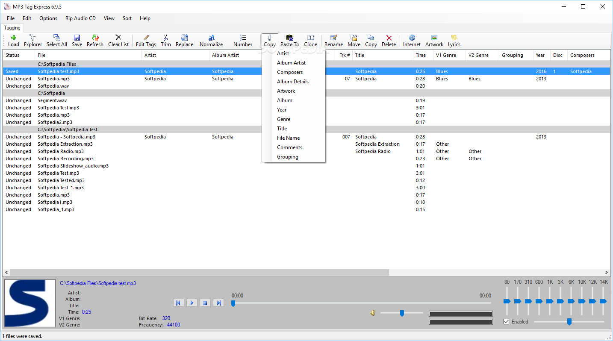Sort by the Composers column header
Viewport: 613px width, 341px height.
point(588,55)
